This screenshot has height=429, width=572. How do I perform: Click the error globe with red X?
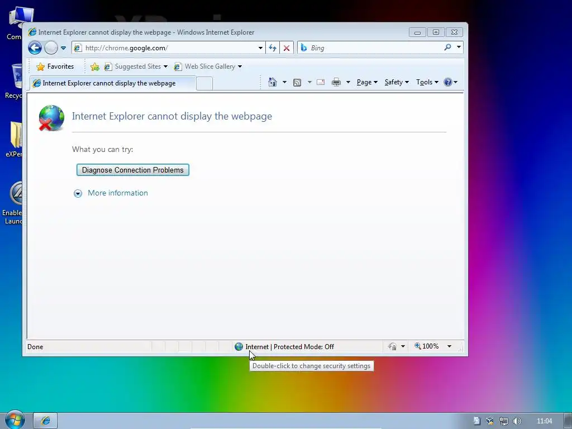point(51,118)
